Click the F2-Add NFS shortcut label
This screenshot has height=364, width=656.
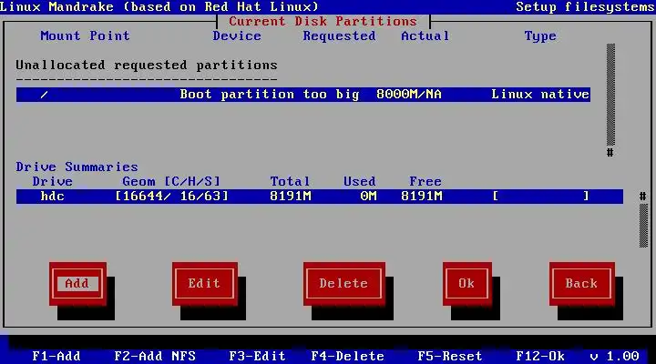(155, 356)
